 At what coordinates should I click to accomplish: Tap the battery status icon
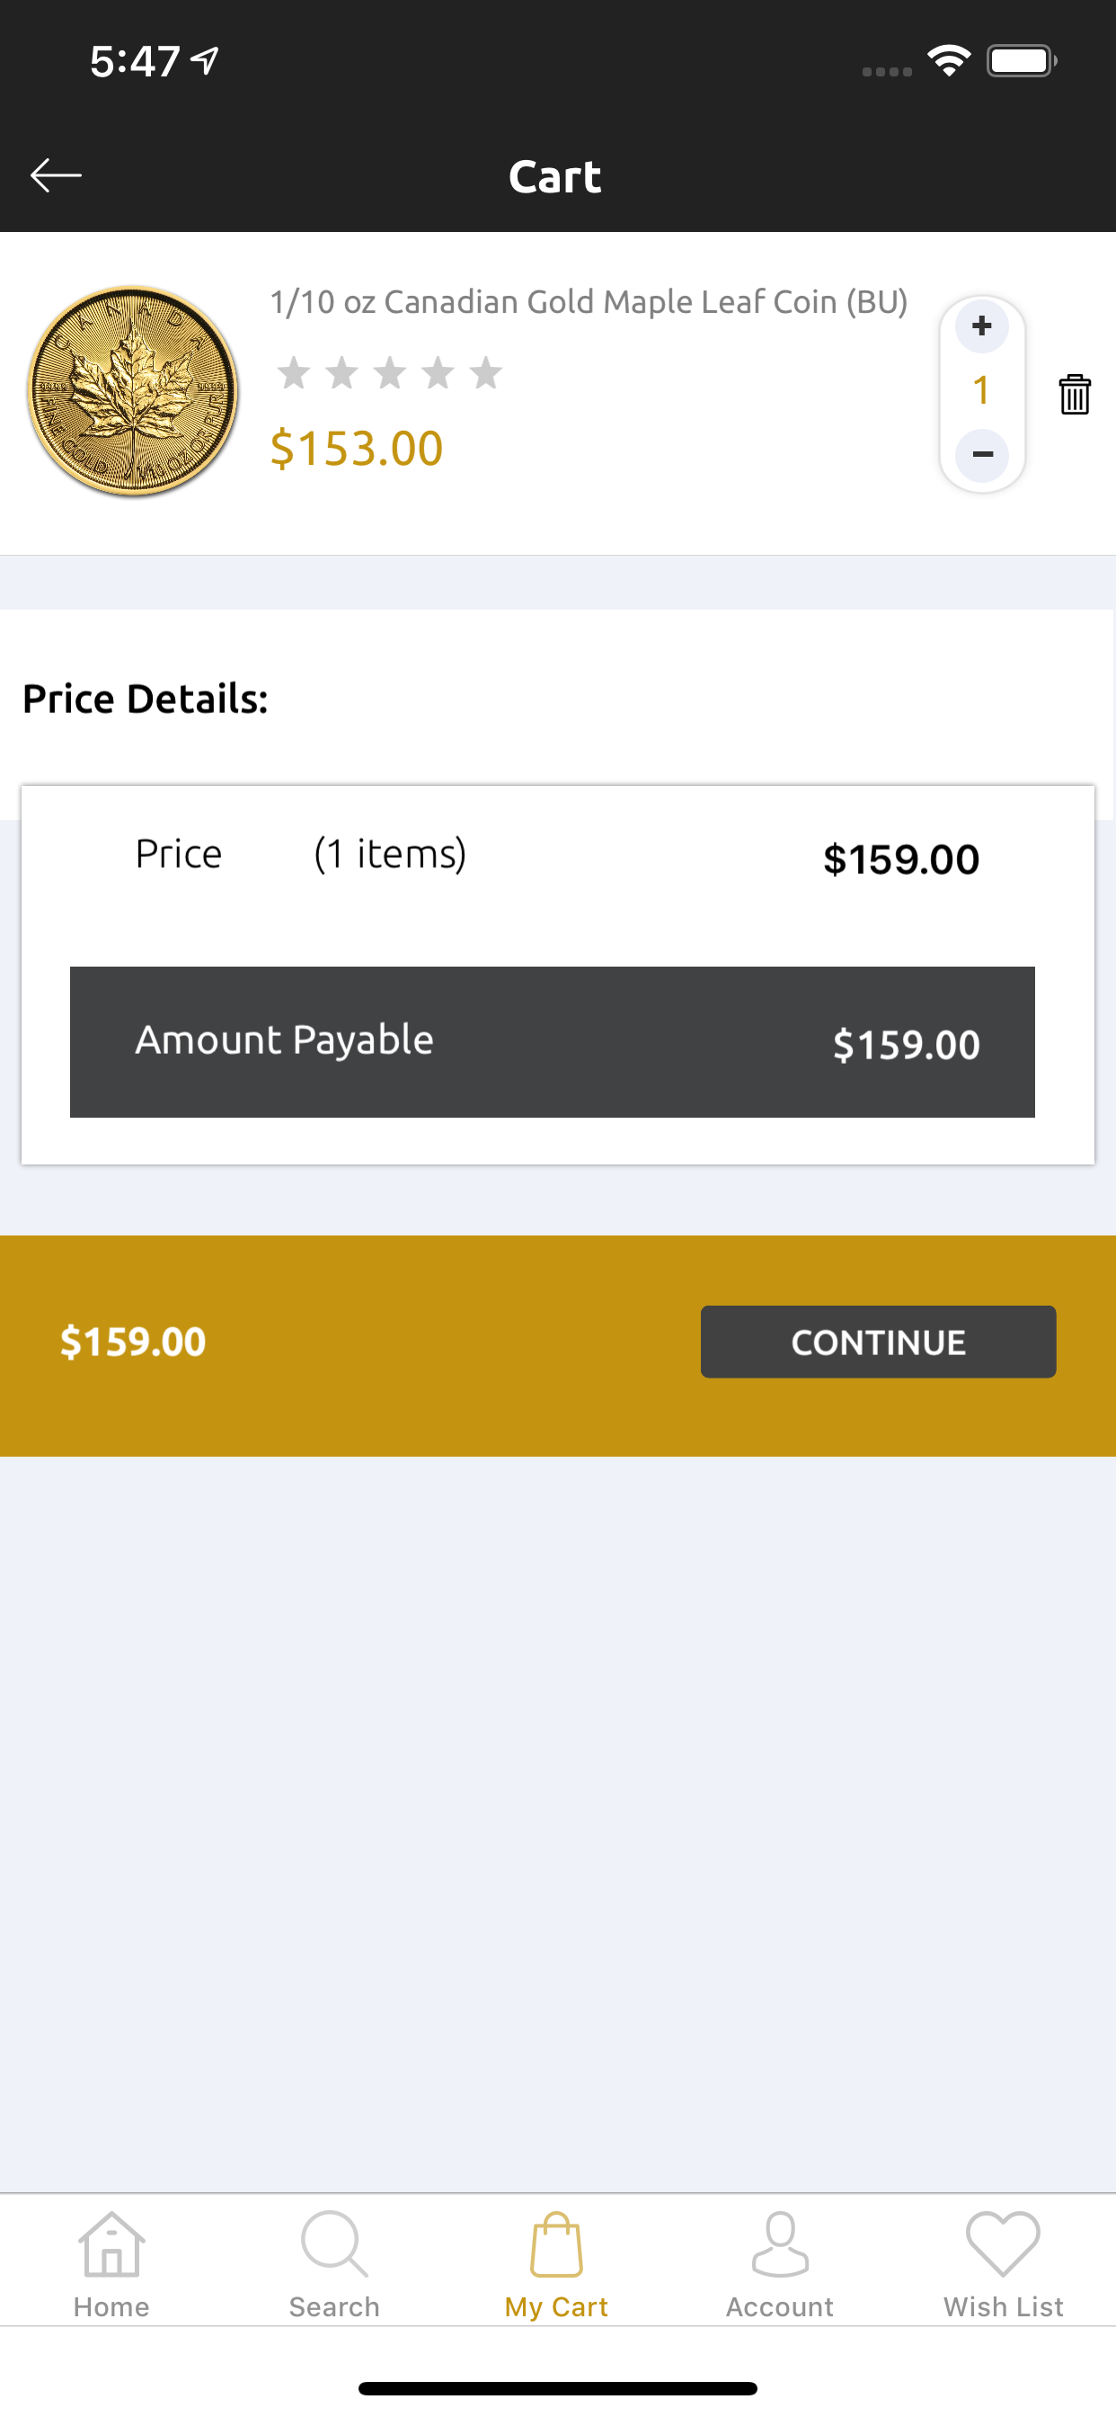pos(1023,61)
